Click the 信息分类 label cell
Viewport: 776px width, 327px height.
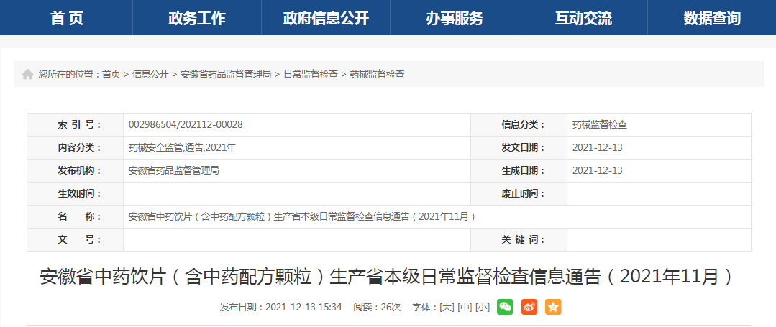tap(519, 124)
